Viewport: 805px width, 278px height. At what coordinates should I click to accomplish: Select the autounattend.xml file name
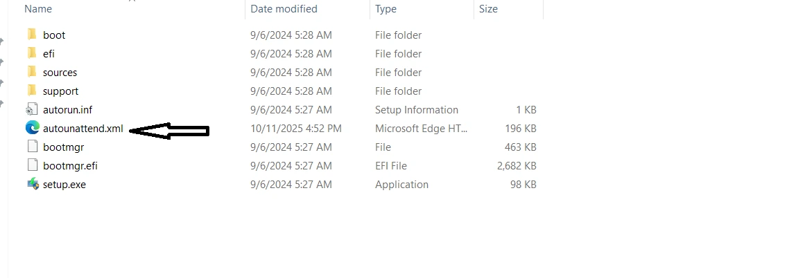point(83,128)
